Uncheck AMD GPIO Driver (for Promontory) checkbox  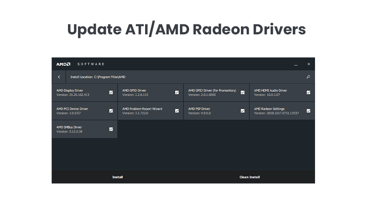243,93
